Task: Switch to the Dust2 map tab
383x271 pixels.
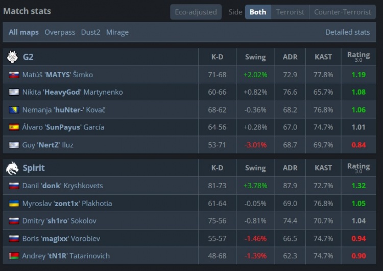Action: [90, 32]
